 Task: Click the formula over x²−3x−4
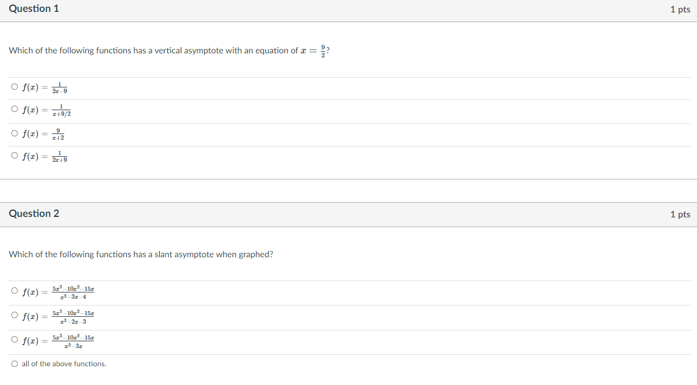pos(58,292)
